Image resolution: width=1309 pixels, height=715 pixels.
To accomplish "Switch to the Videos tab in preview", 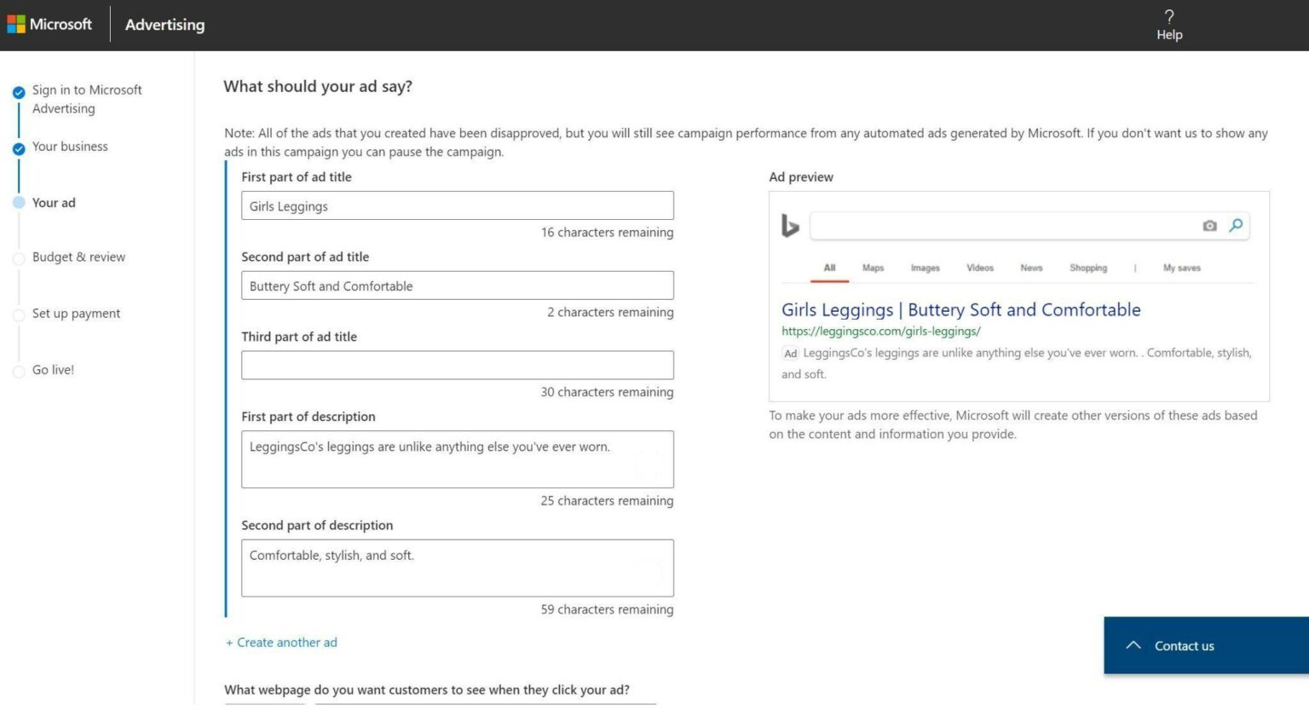I will (x=979, y=268).
